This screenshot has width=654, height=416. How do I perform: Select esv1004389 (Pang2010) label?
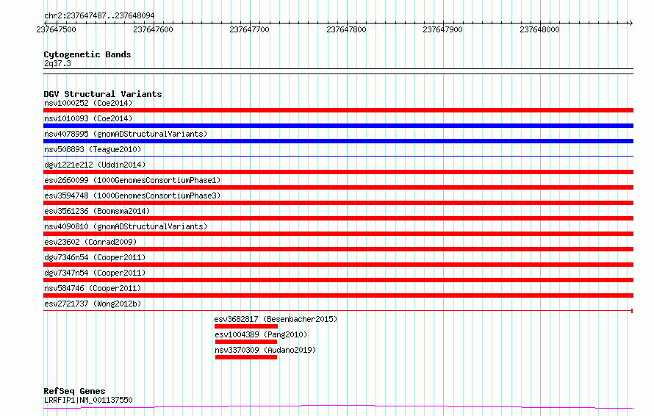point(261,334)
